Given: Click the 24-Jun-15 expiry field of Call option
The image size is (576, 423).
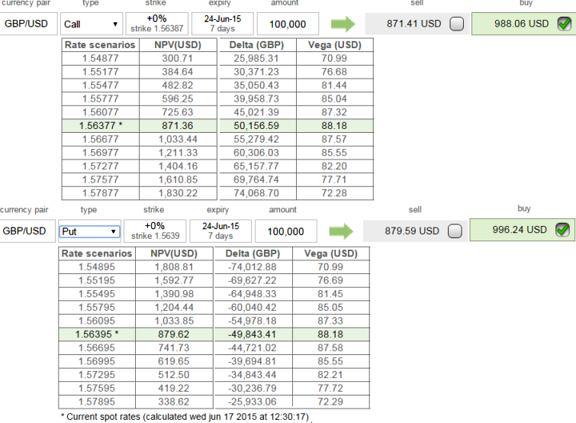Looking at the screenshot, I should click(223, 24).
